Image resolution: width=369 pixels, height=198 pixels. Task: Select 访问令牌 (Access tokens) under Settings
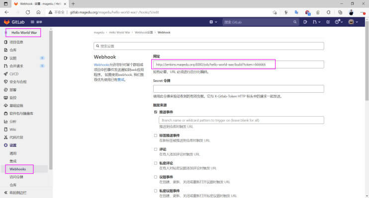pyautogui.click(x=16, y=177)
